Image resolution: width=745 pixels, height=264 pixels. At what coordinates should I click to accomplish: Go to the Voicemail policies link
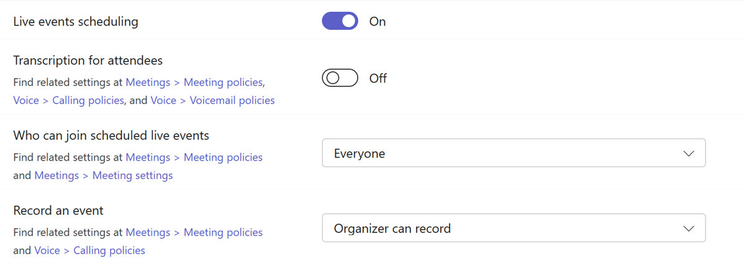pos(232,100)
